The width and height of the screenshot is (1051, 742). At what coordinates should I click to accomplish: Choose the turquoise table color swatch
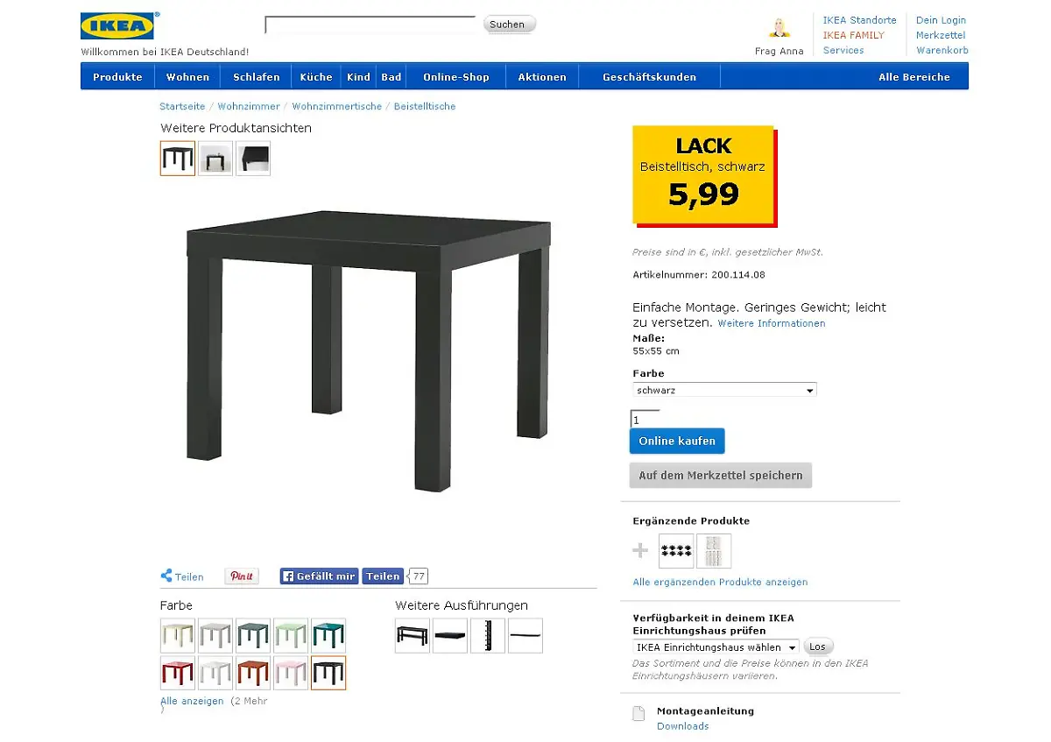click(328, 636)
